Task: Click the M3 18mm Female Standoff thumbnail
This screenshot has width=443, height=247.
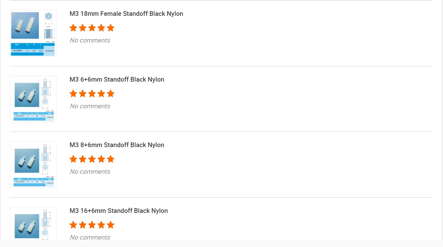Action: point(33,33)
